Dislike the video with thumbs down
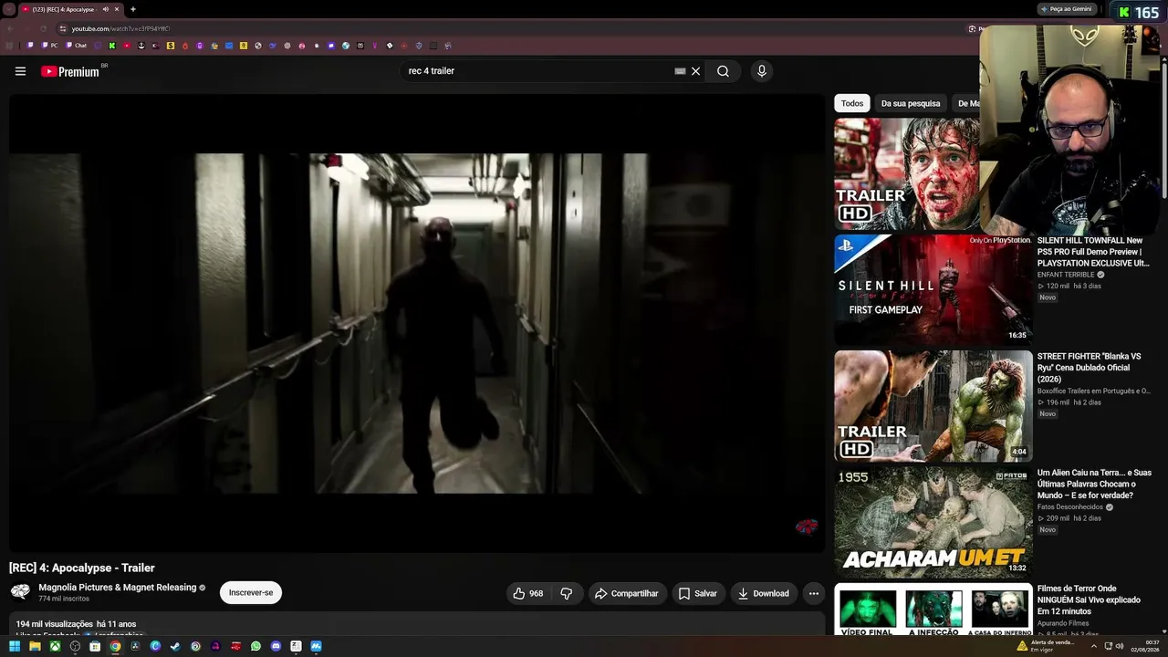 pyautogui.click(x=566, y=593)
